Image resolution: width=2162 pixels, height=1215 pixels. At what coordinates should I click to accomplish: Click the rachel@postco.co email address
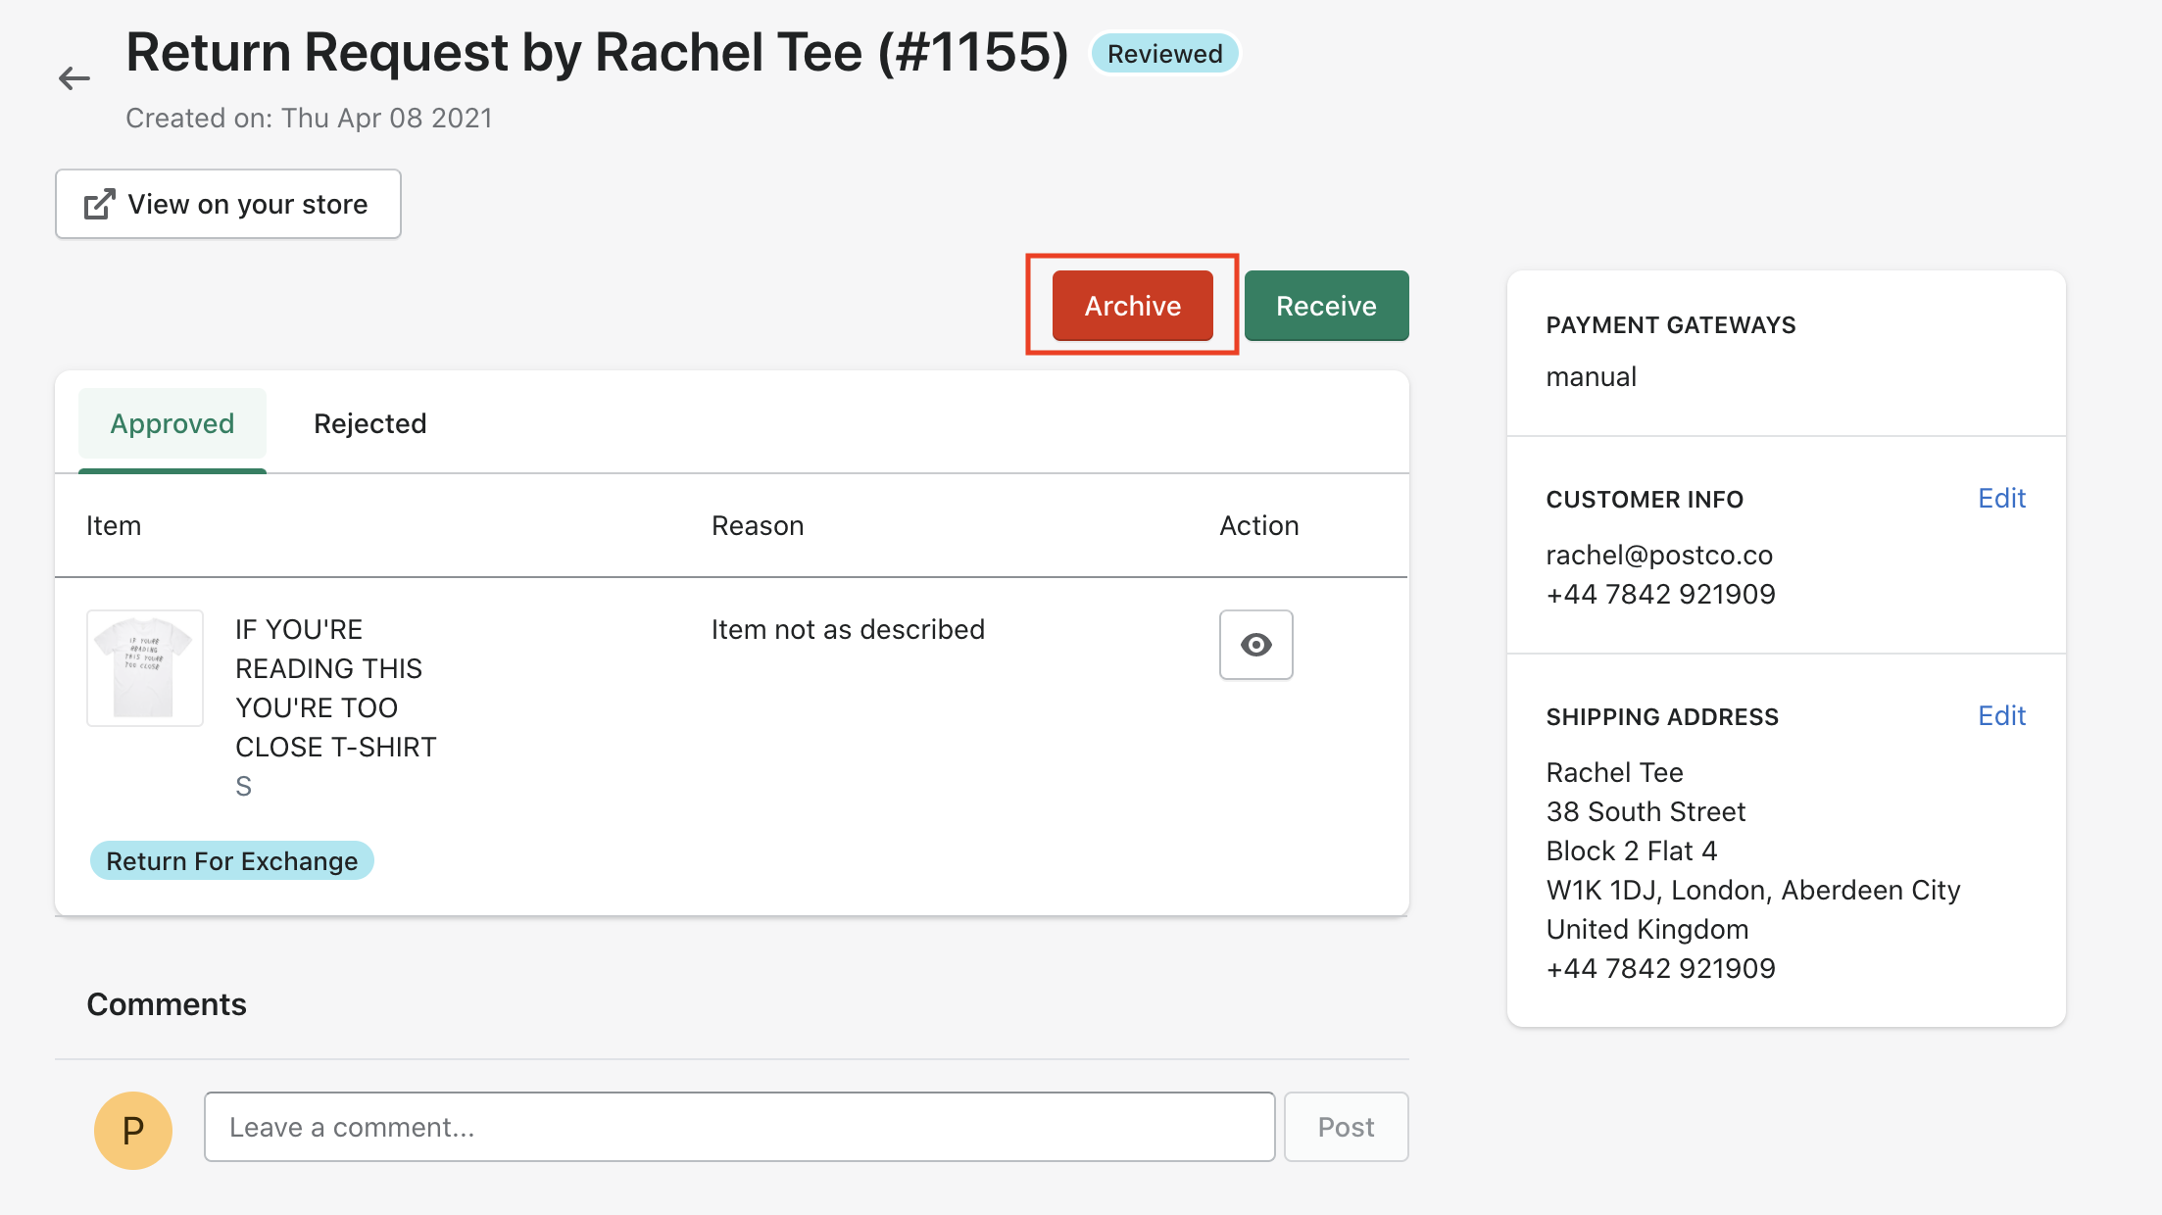coord(1659,556)
